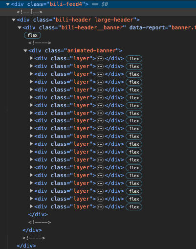Collapse the bili-header large-header div
196x249 pixels.
pos(14,20)
